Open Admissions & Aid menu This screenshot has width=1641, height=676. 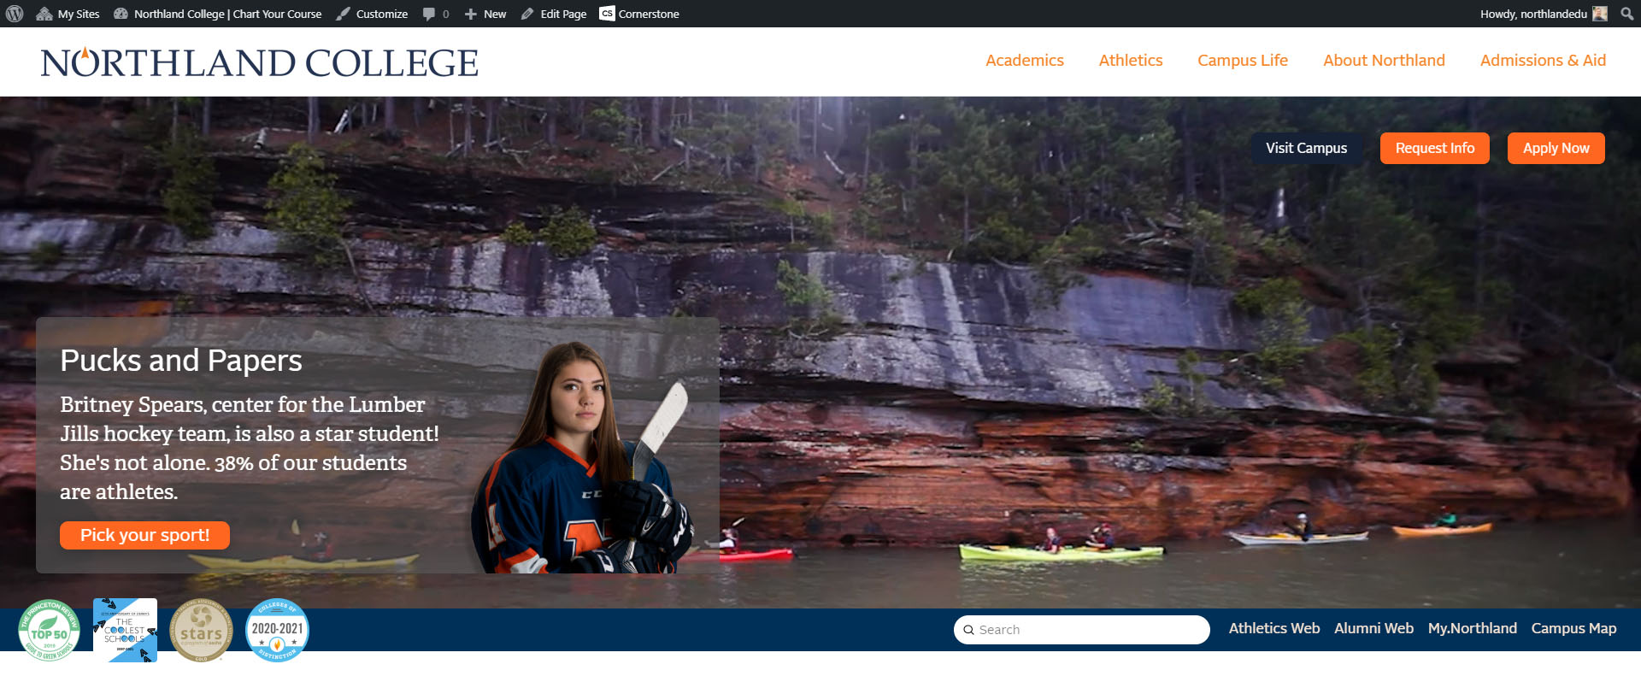click(1542, 61)
